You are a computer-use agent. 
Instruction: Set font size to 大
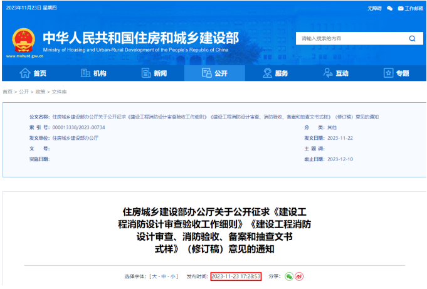(x=154, y=276)
